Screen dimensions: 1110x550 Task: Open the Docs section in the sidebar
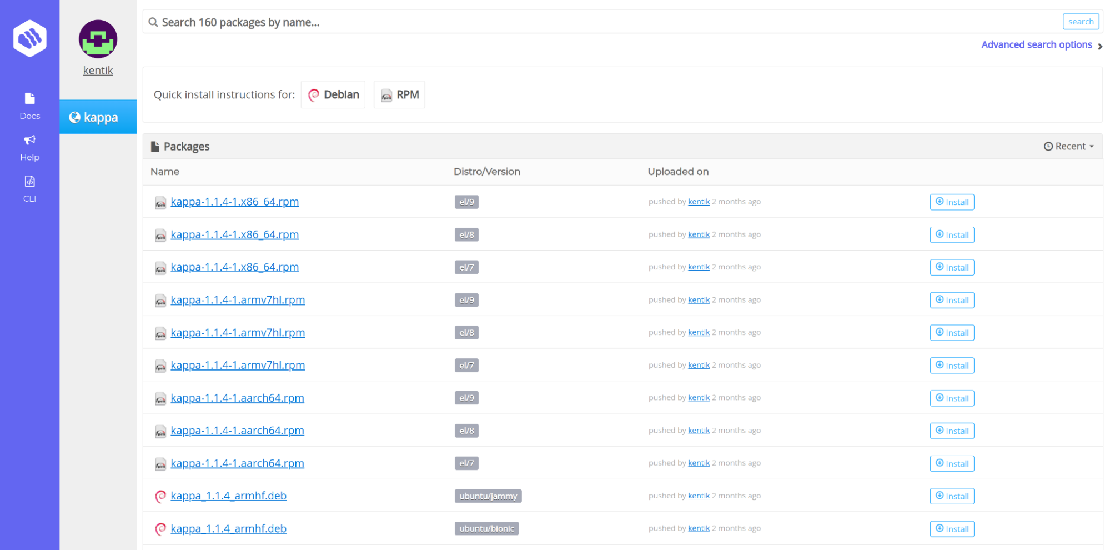30,106
